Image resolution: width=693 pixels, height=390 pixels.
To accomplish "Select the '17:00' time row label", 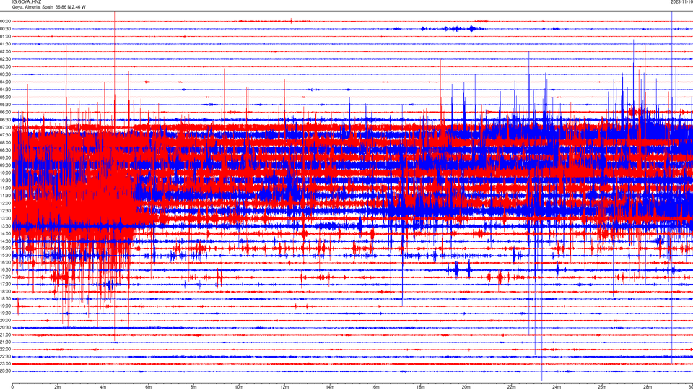I will (x=5, y=277).
